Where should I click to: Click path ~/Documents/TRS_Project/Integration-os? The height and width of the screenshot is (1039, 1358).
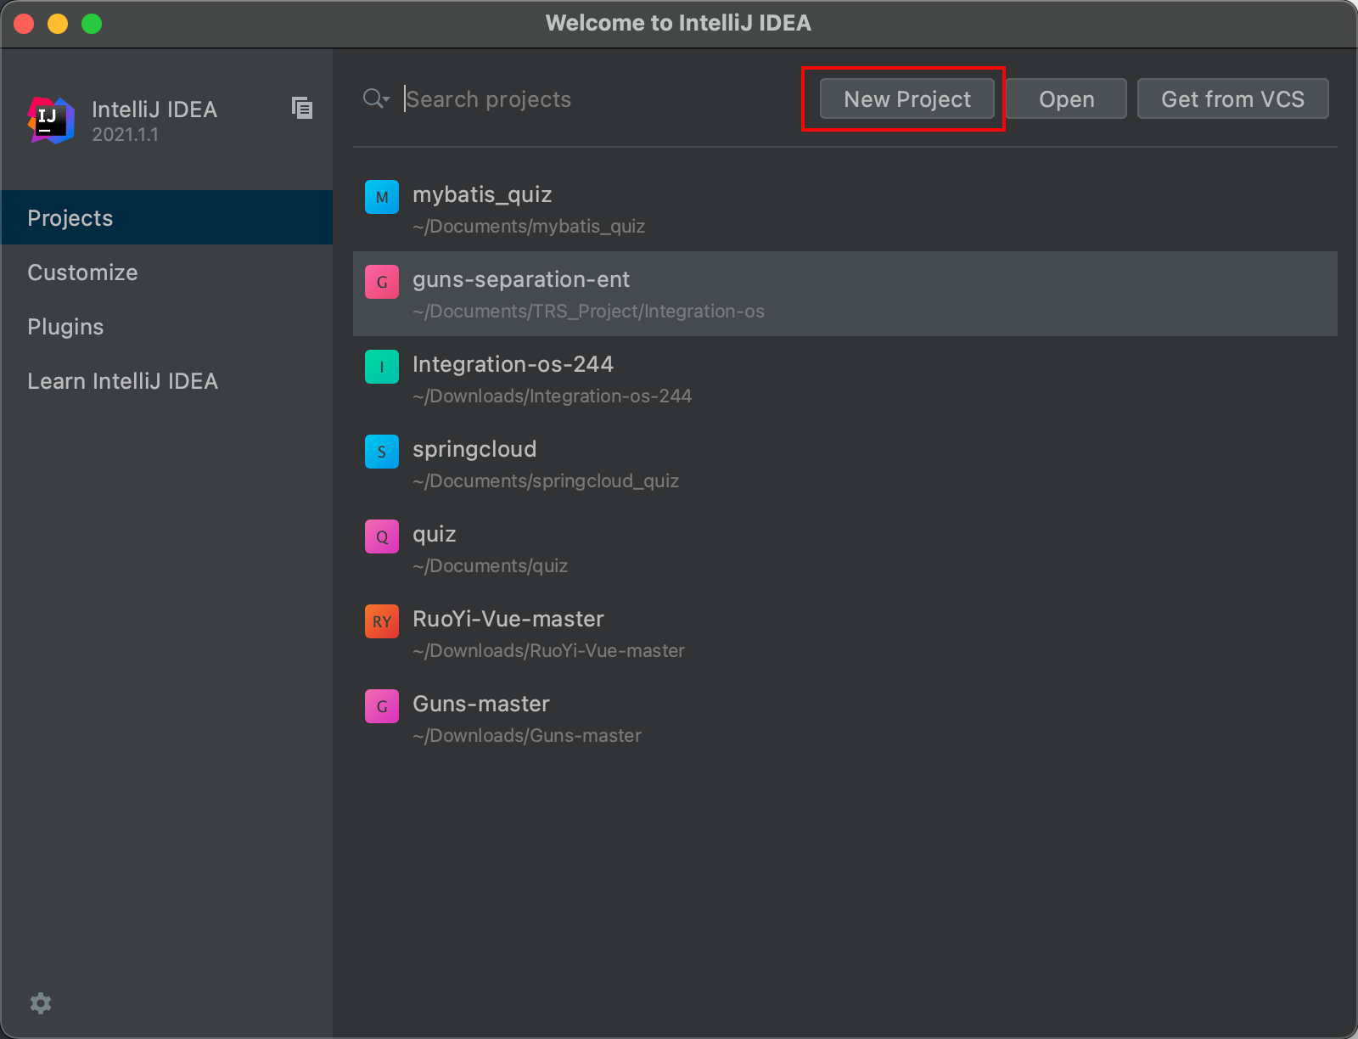pos(588,312)
